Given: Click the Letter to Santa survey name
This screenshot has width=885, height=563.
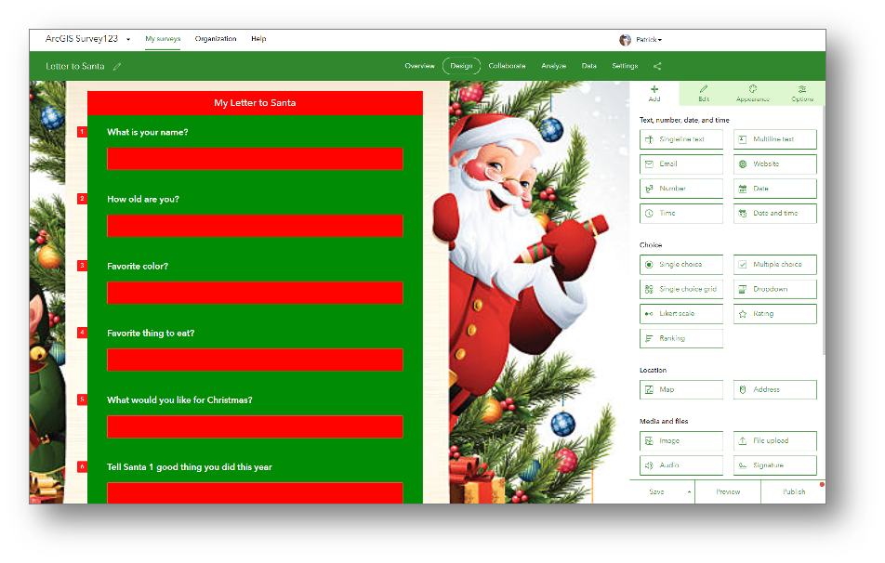Looking at the screenshot, I should 75,67.
